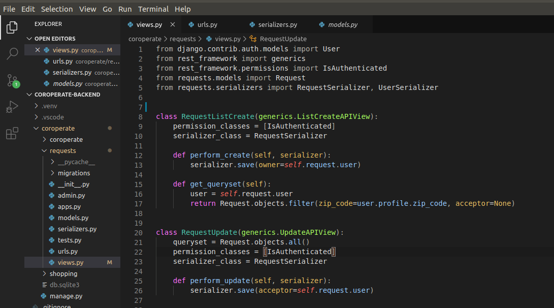Open Source Control view with badge
Screen dimensions: 554x308
click(13, 81)
